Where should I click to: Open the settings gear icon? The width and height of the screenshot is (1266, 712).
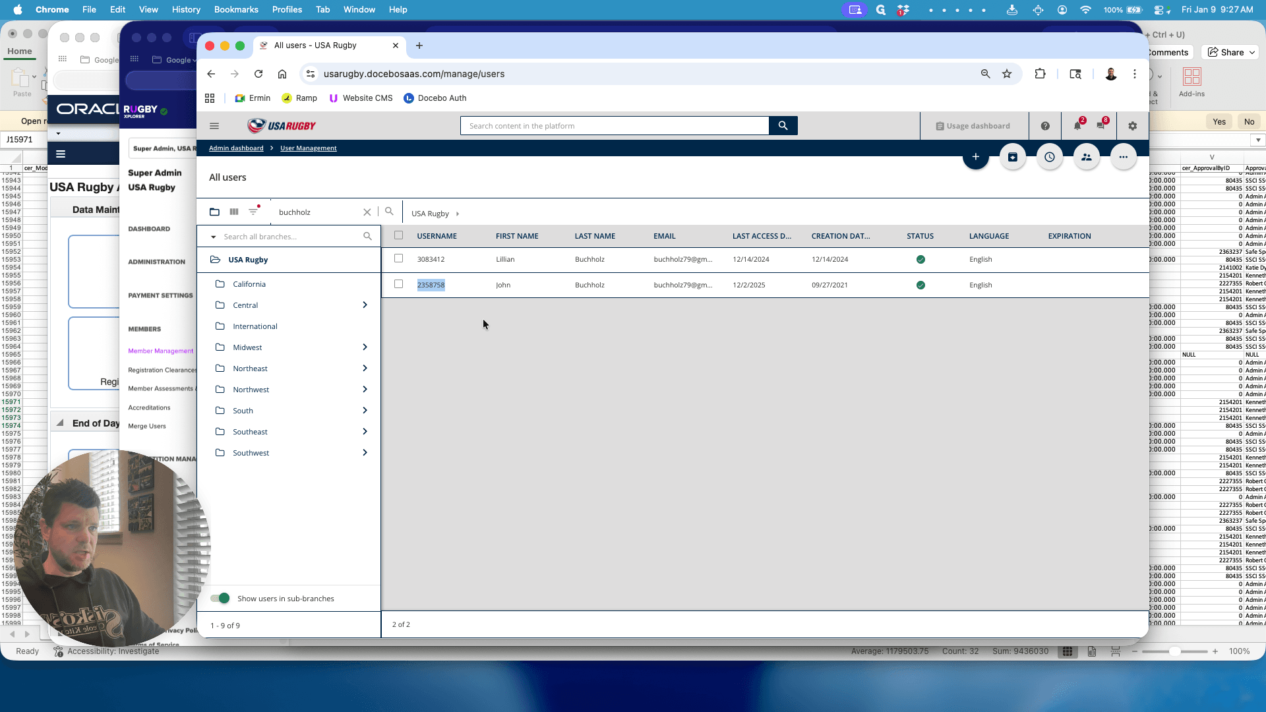point(1132,126)
